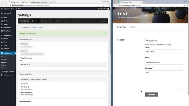The image size is (189, 106).
Task: Bookmark the Settings page with star
Action: pyautogui.click(x=104, y=5)
